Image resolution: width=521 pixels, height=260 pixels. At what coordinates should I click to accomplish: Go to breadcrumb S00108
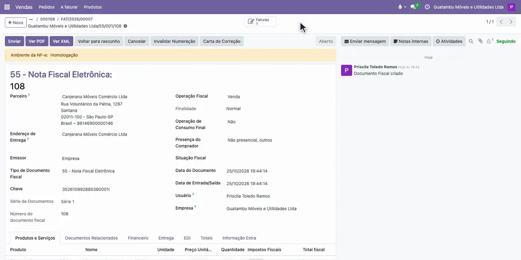pos(48,19)
